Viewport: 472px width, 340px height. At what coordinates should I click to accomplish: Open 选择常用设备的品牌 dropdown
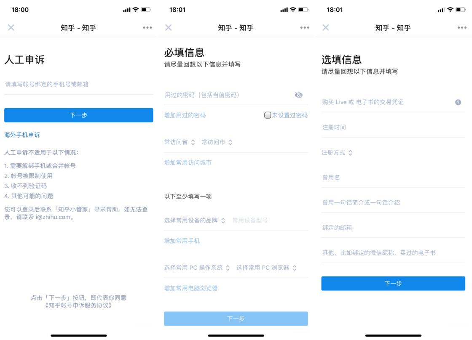click(x=194, y=220)
